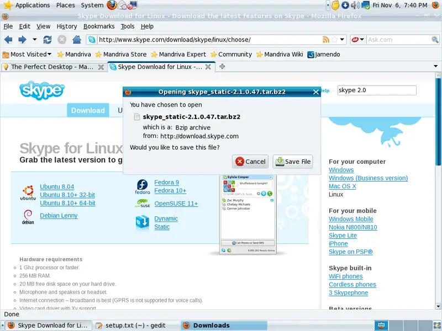The width and height of the screenshot is (442, 331).
Task: Open the Firefox Help menu
Action: (147, 26)
